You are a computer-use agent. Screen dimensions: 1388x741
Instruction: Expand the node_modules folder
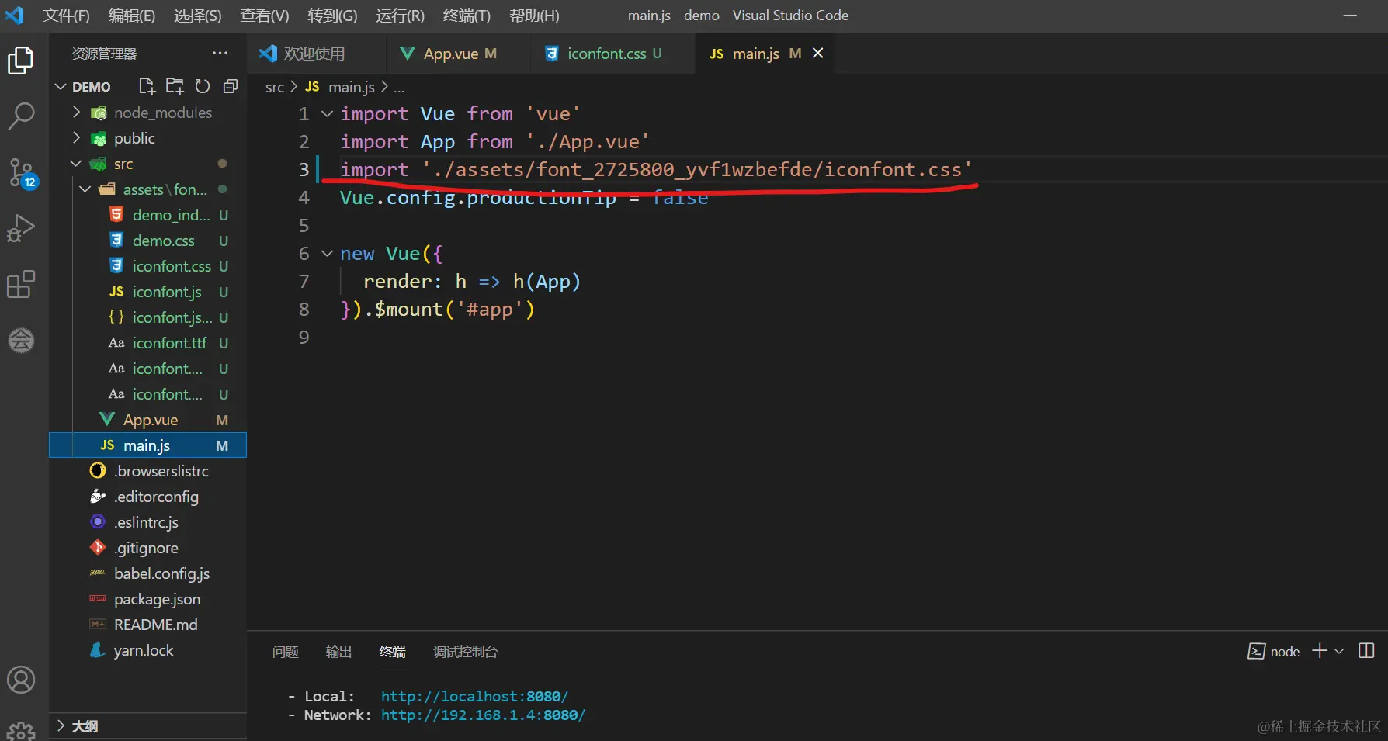[76, 113]
